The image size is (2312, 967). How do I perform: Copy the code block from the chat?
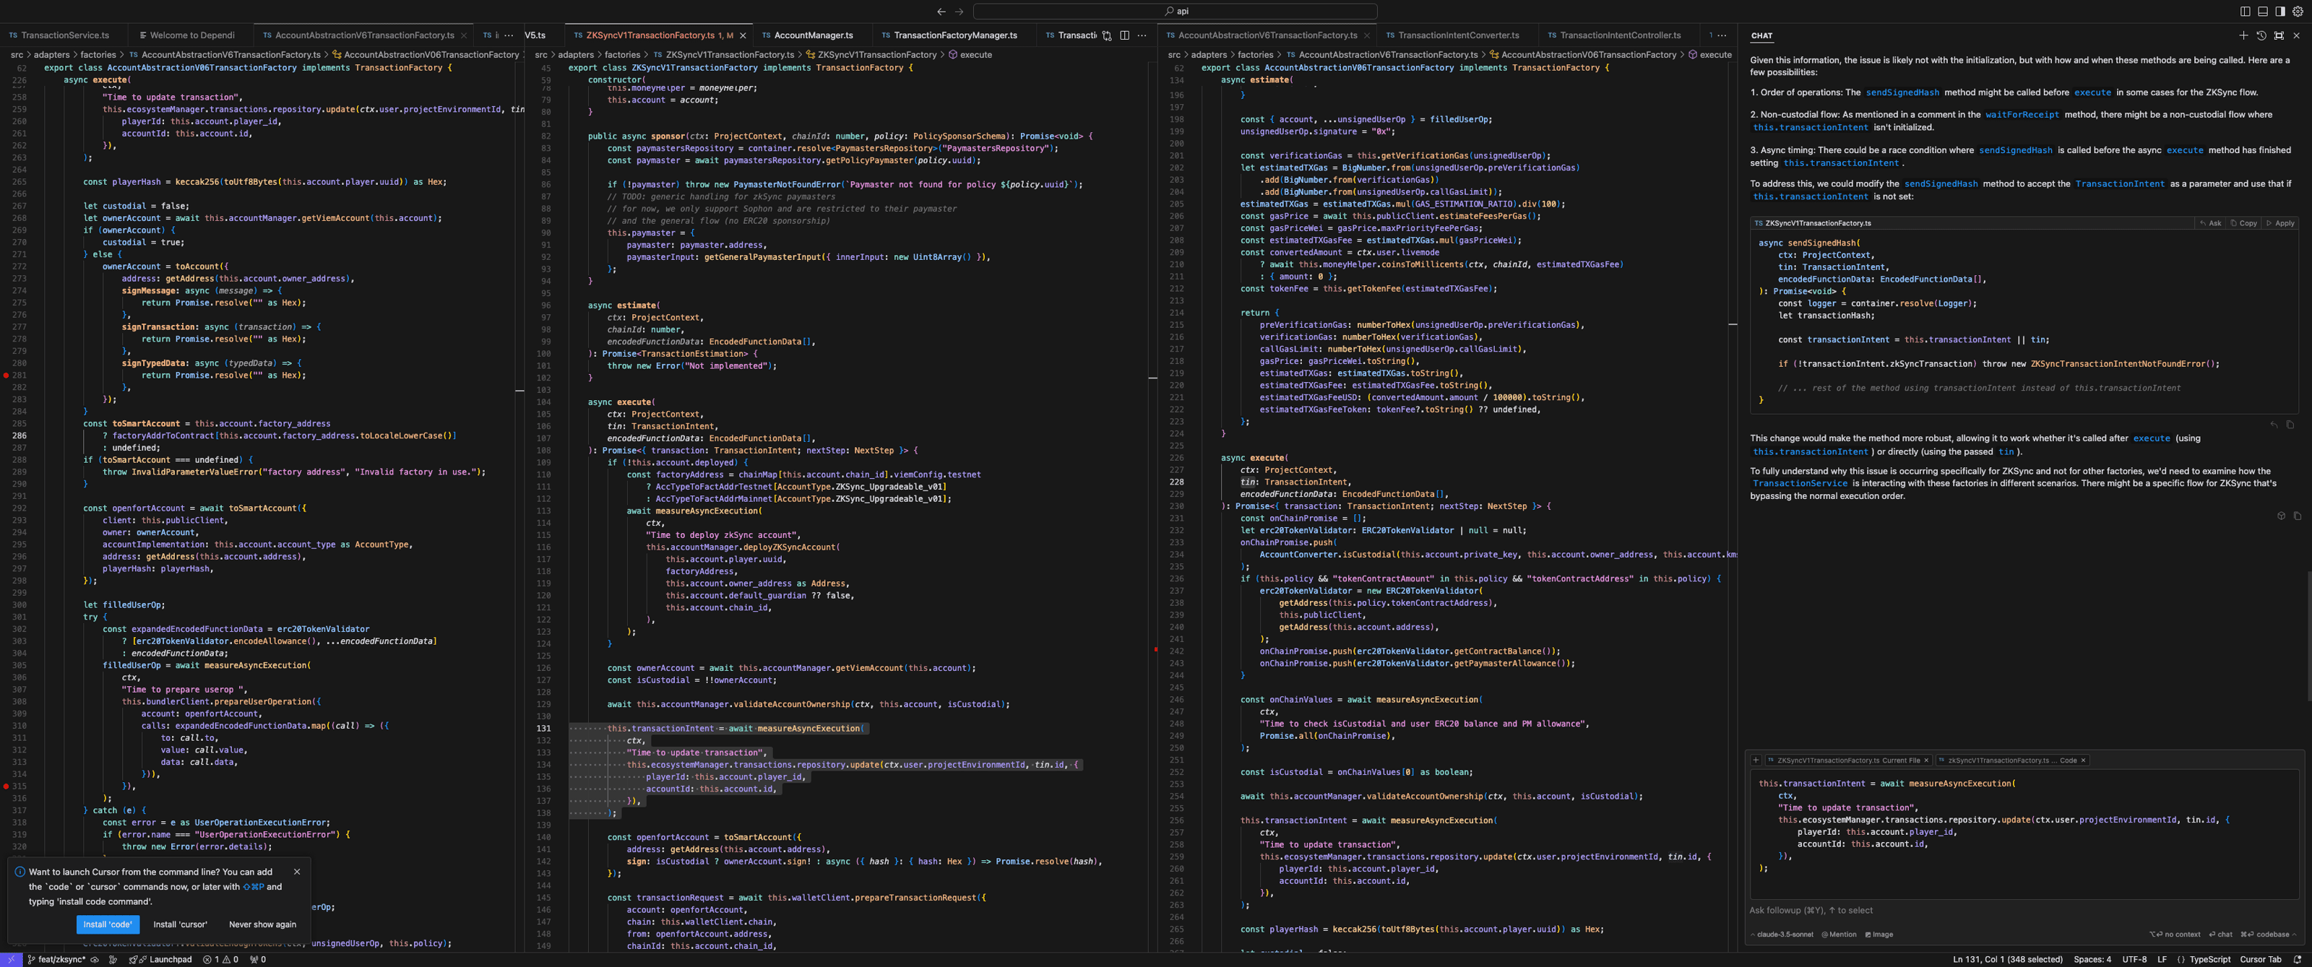pos(2245,223)
